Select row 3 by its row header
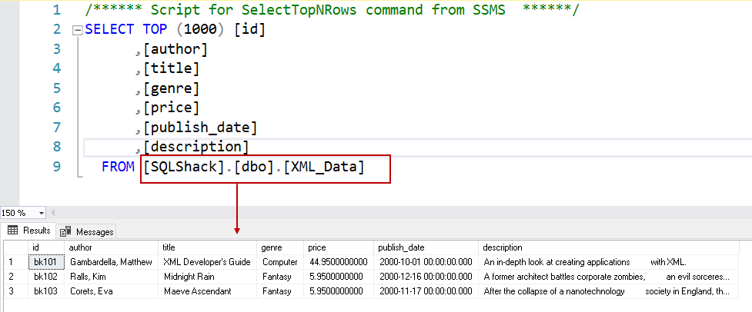This screenshot has width=752, height=312. pos(13,291)
